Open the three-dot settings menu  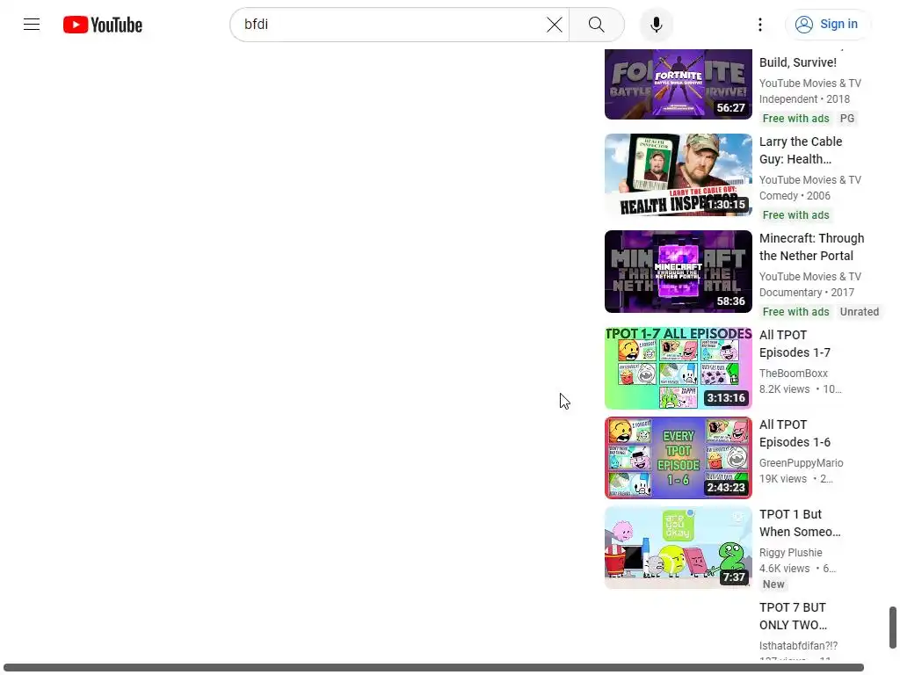(760, 25)
